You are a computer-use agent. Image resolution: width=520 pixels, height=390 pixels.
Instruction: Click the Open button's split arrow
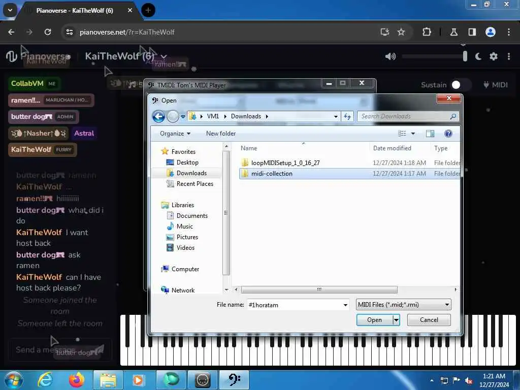pyautogui.click(x=396, y=320)
